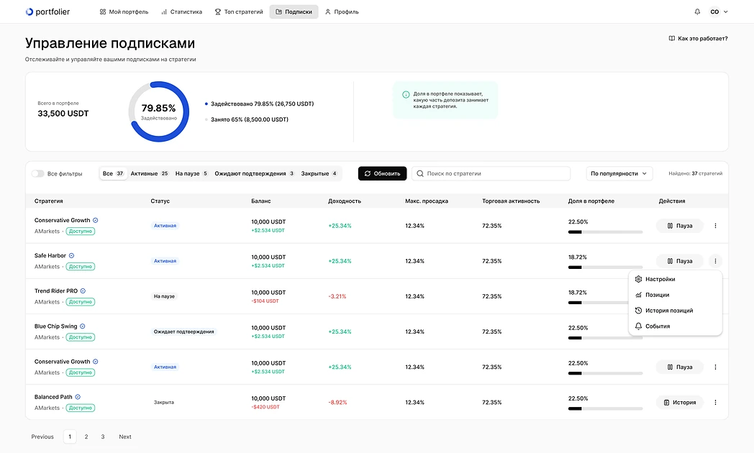Go to the Previous page
The width and height of the screenshot is (754, 453).
42,436
